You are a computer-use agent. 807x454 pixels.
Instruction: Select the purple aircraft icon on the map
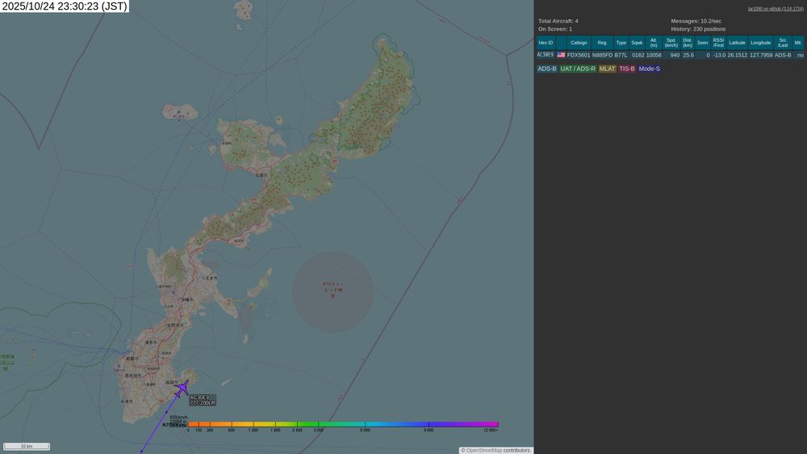(x=182, y=387)
